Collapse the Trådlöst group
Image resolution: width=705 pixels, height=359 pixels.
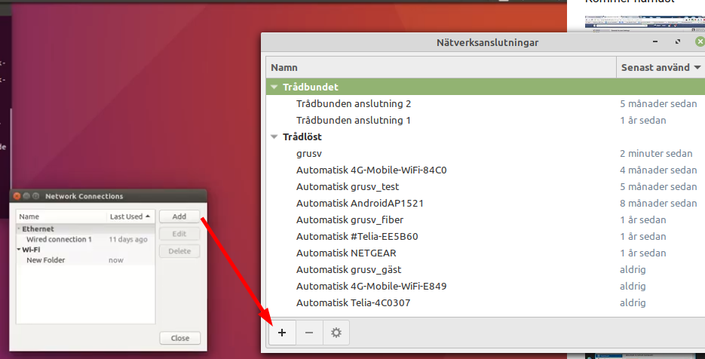[275, 137]
